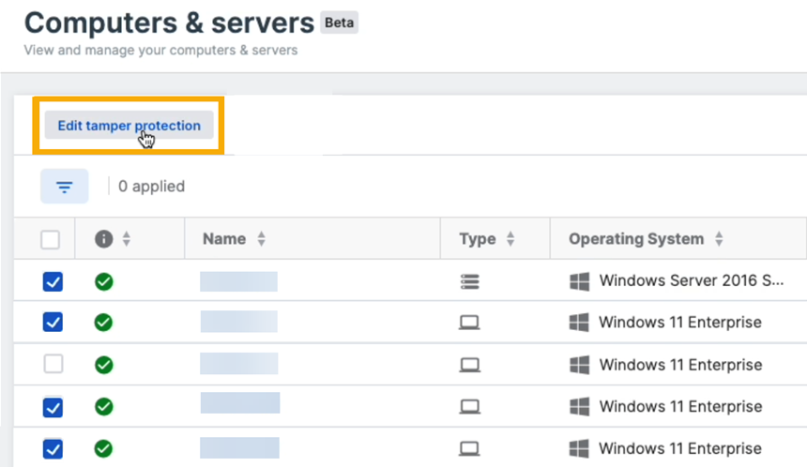Sort by the Type column arrows
Screen dimensions: 807x467
[510, 239]
